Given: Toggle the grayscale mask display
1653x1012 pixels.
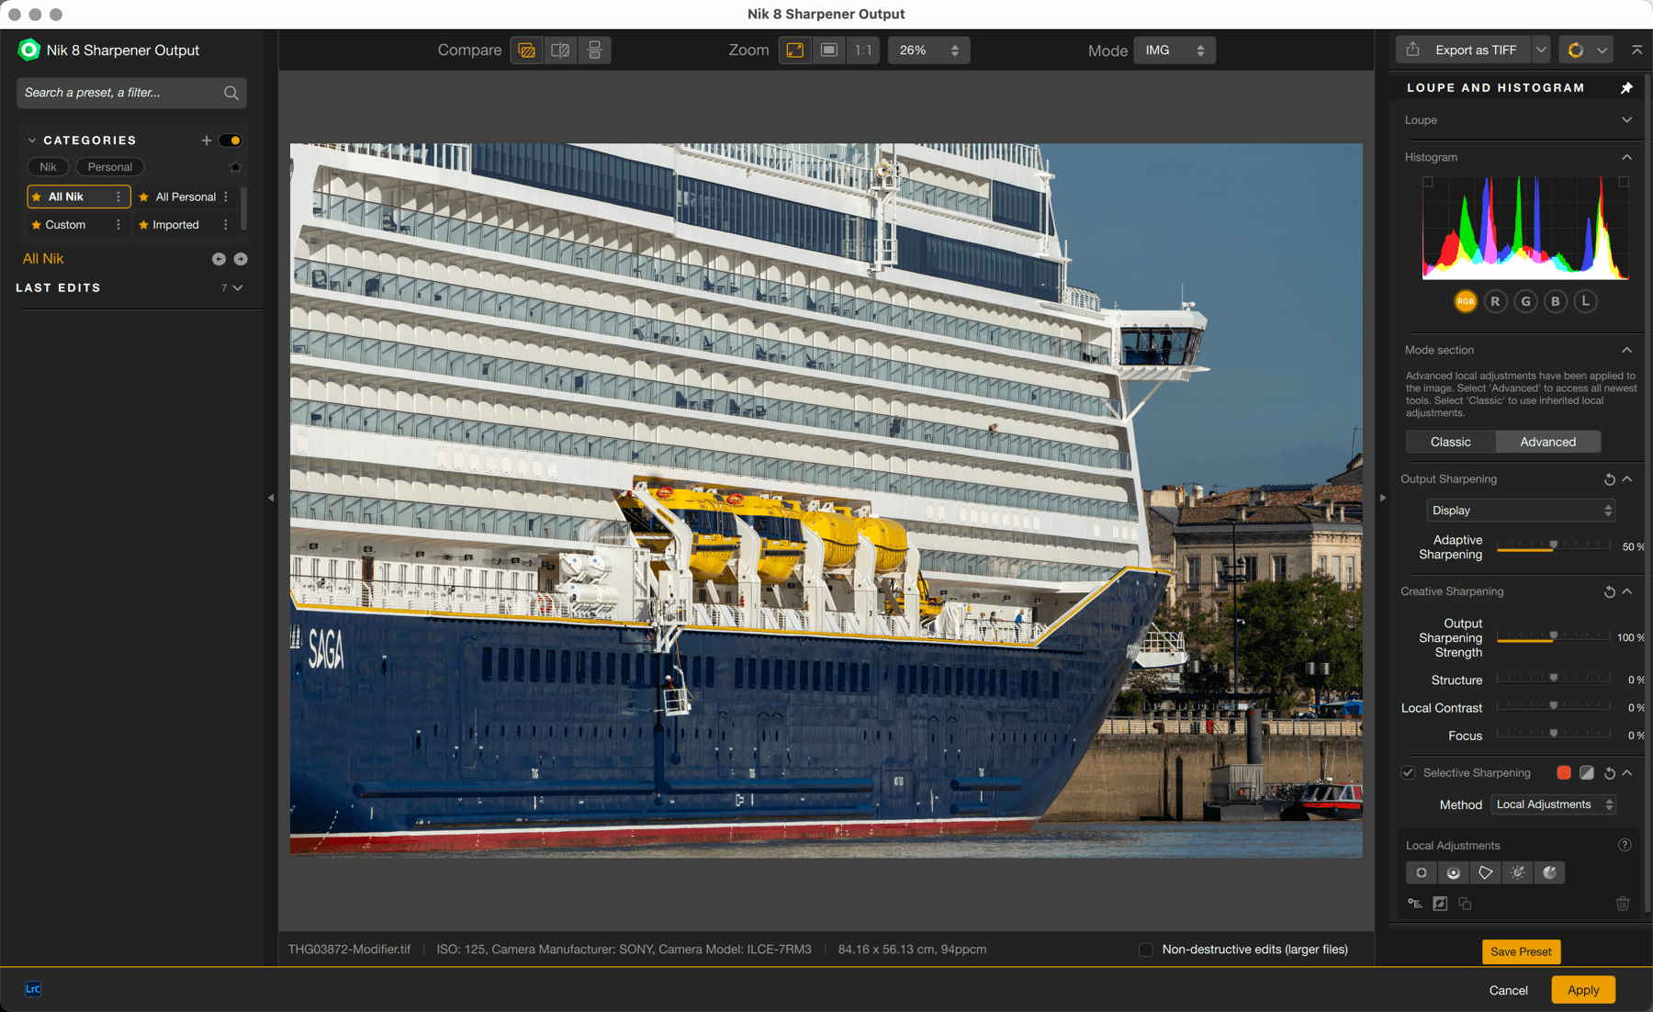Looking at the screenshot, I should point(1587,773).
